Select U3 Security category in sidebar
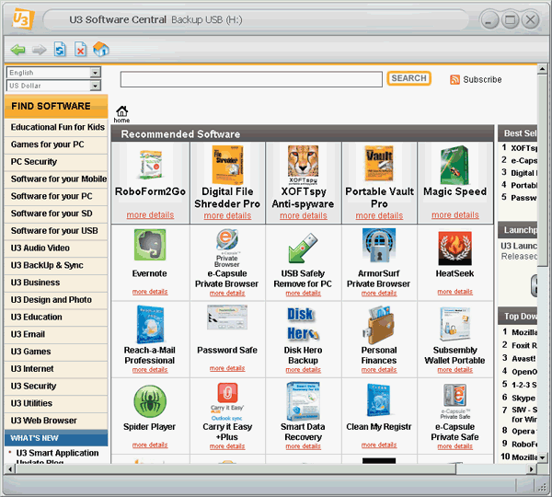 [x=33, y=387]
